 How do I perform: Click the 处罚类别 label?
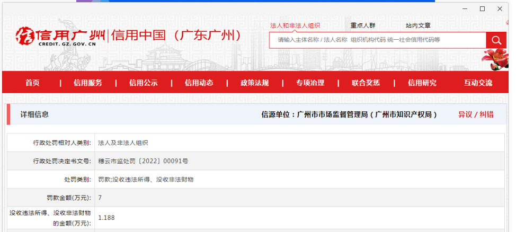[x=77, y=180]
